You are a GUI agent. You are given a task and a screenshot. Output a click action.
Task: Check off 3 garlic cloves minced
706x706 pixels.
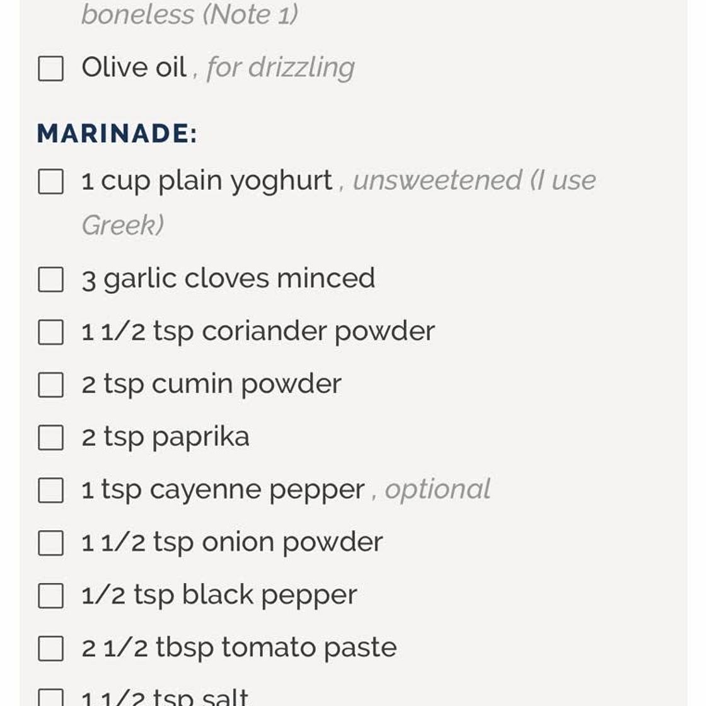51,279
